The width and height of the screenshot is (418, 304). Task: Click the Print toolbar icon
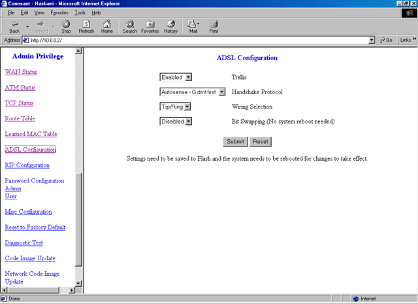(214, 24)
